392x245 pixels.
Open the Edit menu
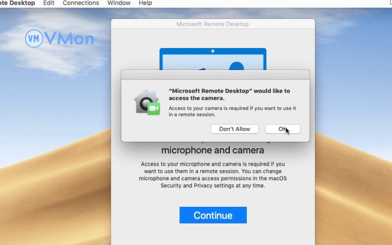pyautogui.click(x=49, y=3)
